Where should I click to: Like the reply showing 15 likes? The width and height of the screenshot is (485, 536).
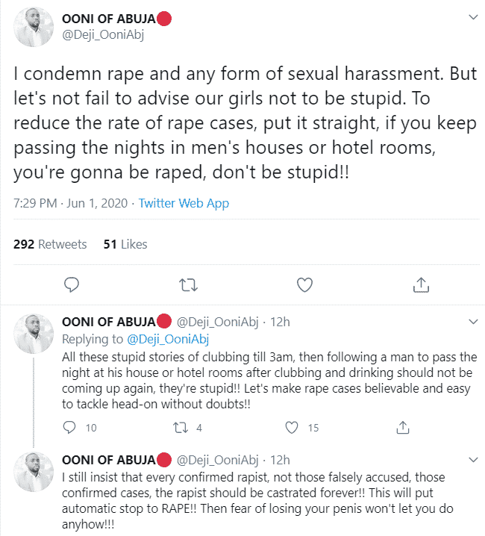tap(292, 427)
